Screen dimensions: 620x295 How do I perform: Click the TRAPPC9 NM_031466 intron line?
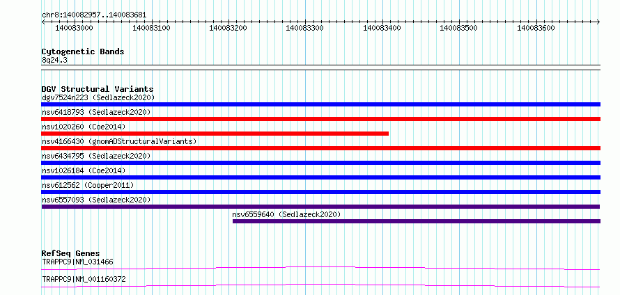click(321, 269)
